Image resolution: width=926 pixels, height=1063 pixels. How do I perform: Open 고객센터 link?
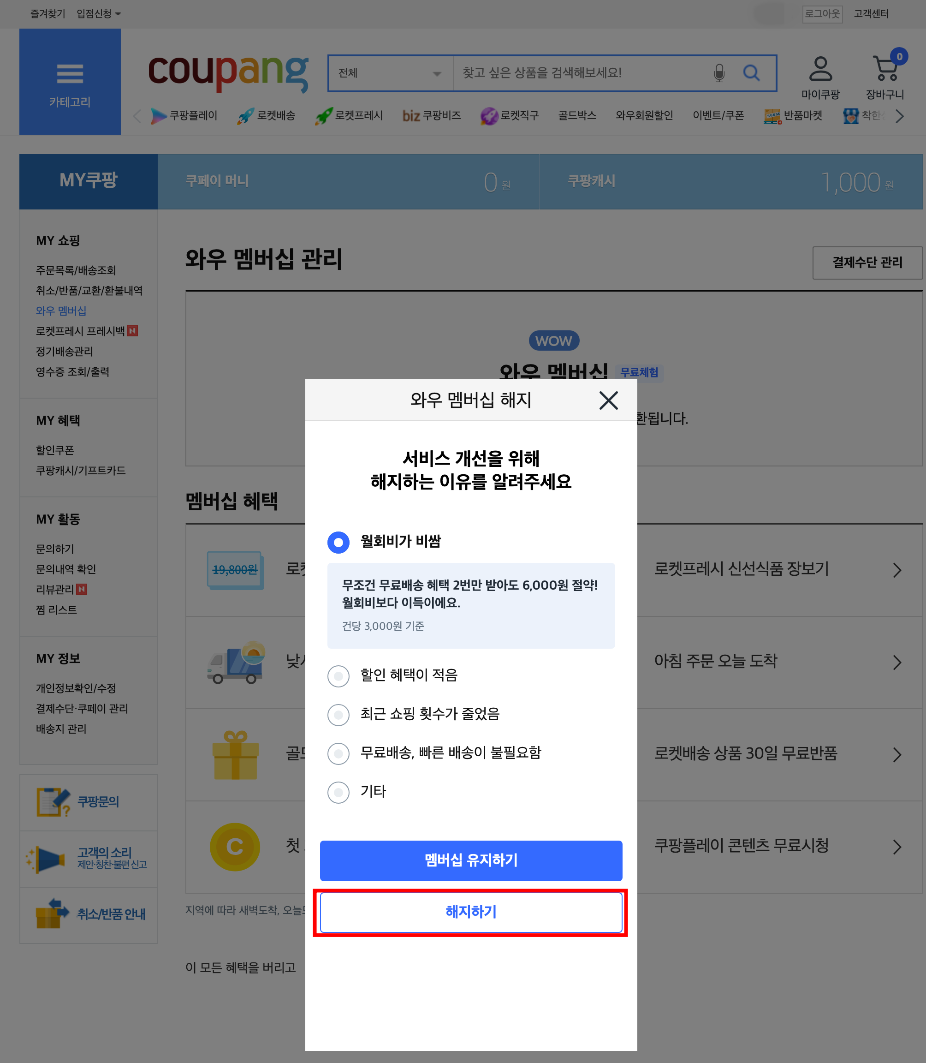[871, 14]
